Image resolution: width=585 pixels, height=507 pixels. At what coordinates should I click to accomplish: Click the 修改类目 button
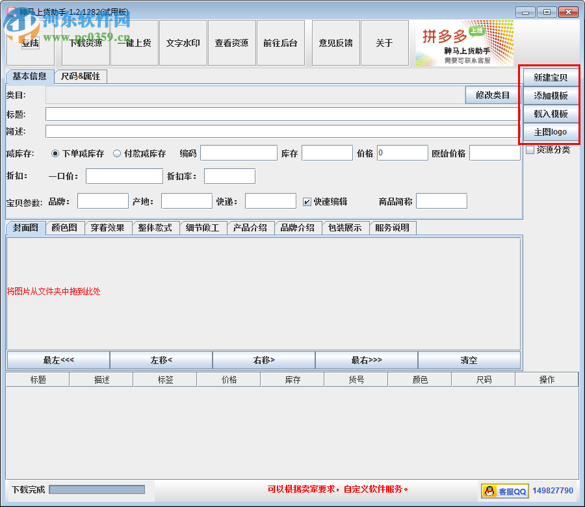pos(491,95)
